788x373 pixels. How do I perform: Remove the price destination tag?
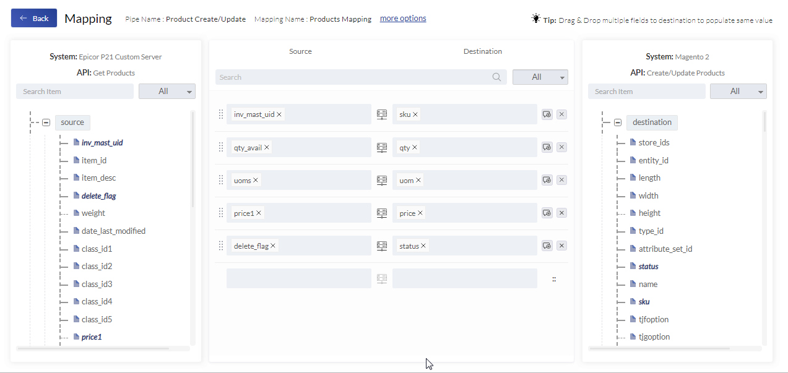tap(420, 213)
